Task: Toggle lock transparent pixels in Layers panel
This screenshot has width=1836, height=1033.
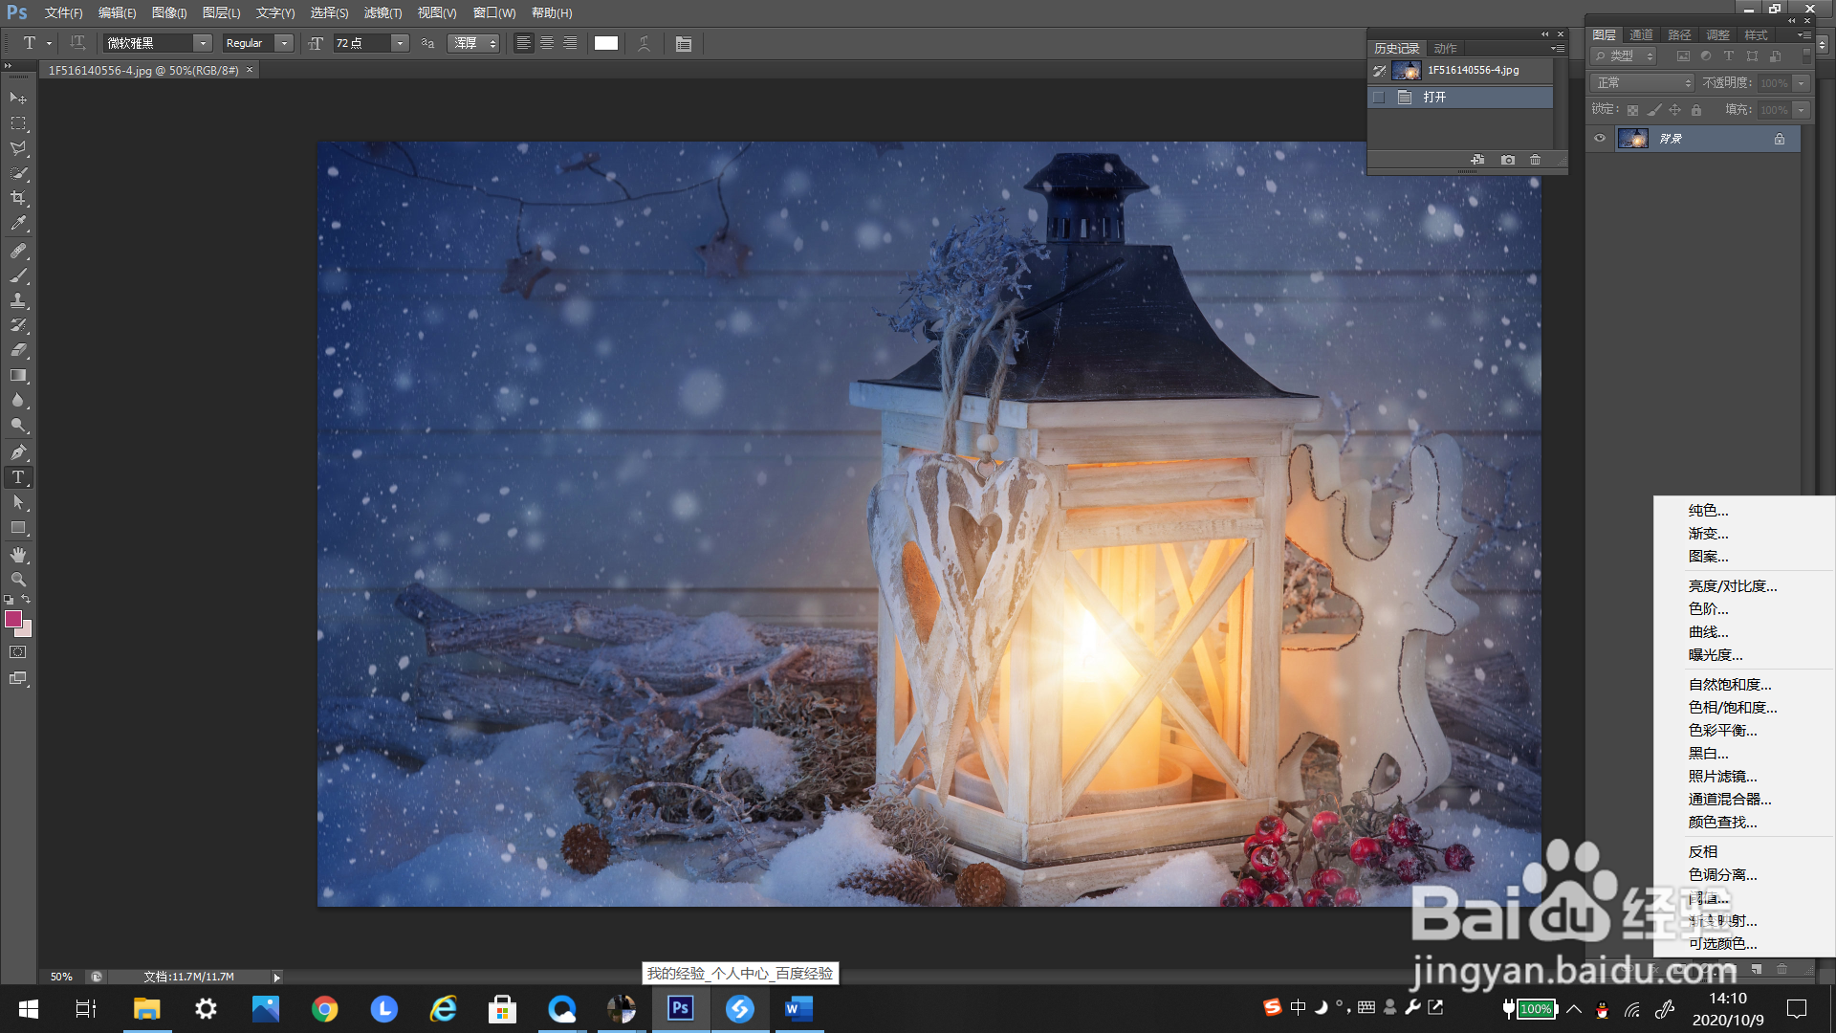Action: (x=1632, y=110)
